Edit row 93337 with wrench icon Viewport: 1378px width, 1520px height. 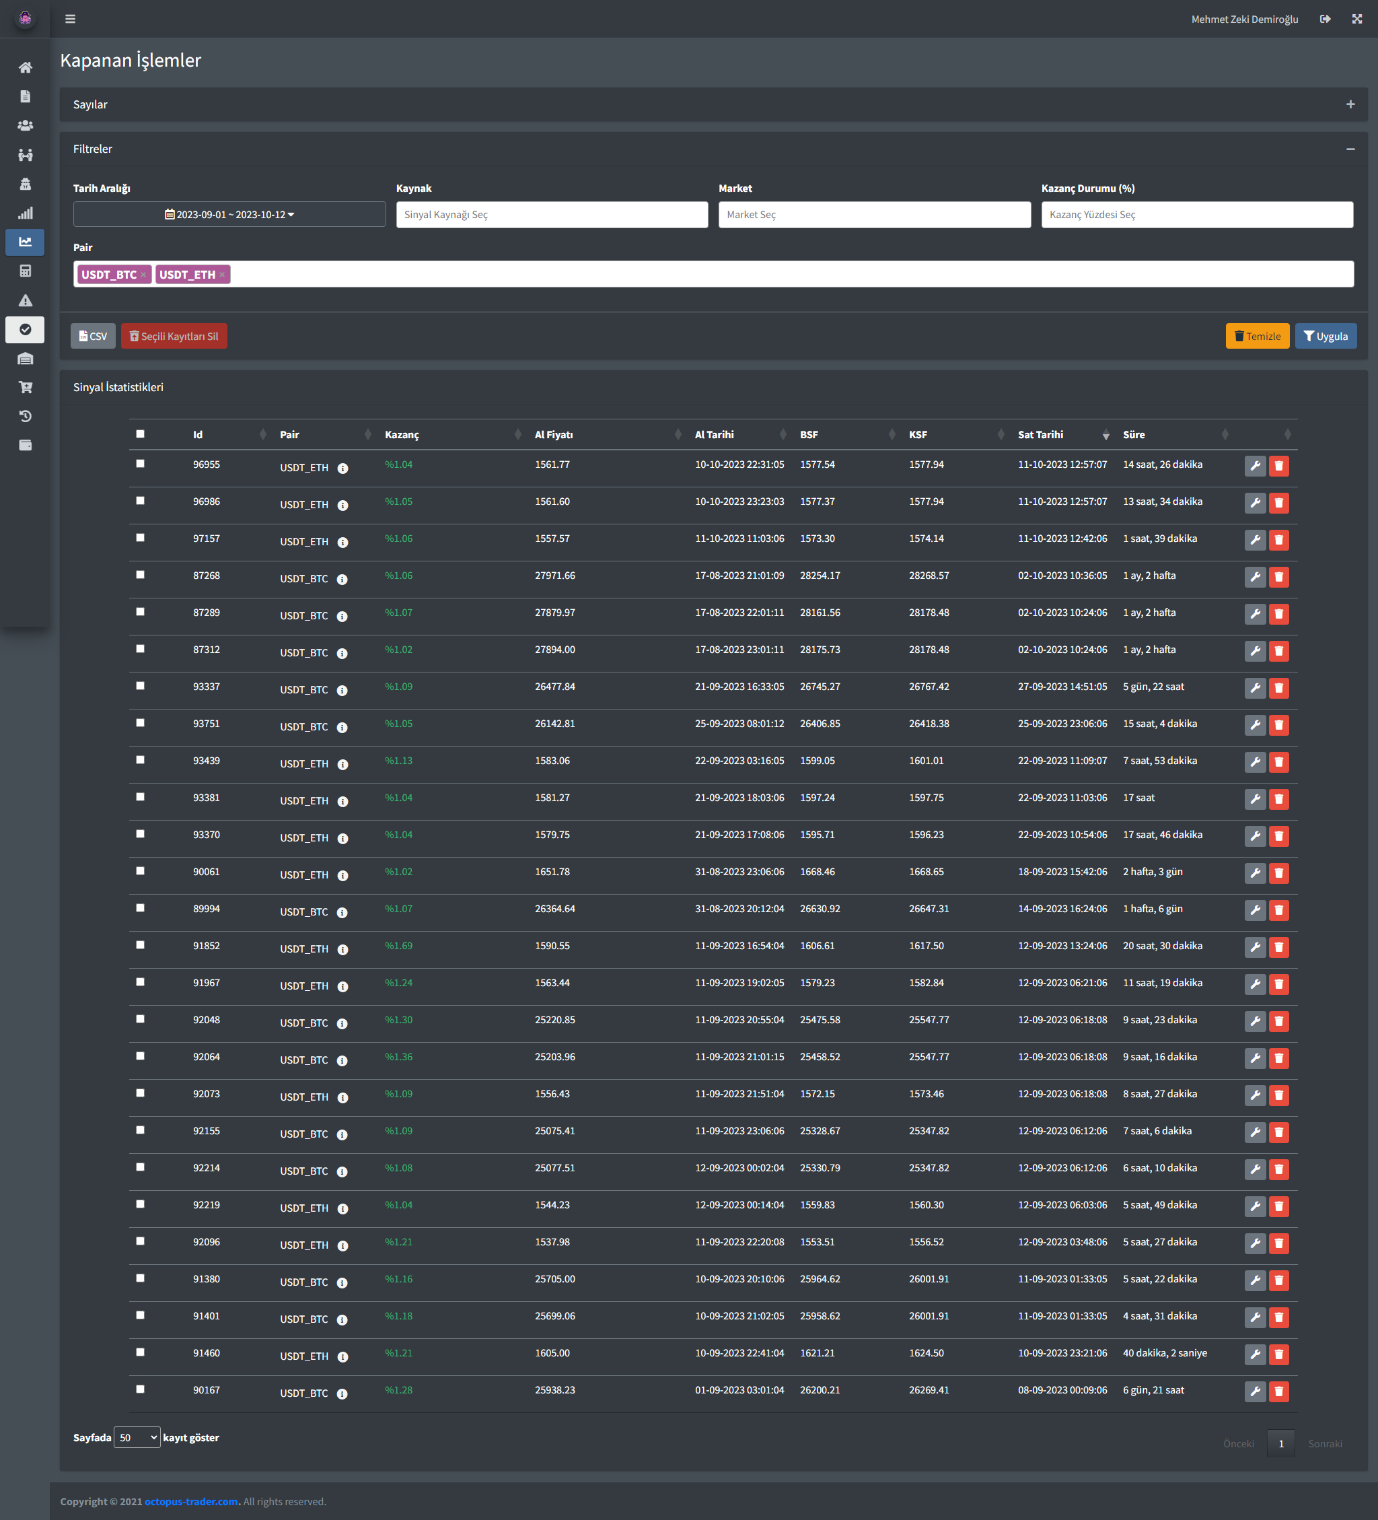point(1254,687)
